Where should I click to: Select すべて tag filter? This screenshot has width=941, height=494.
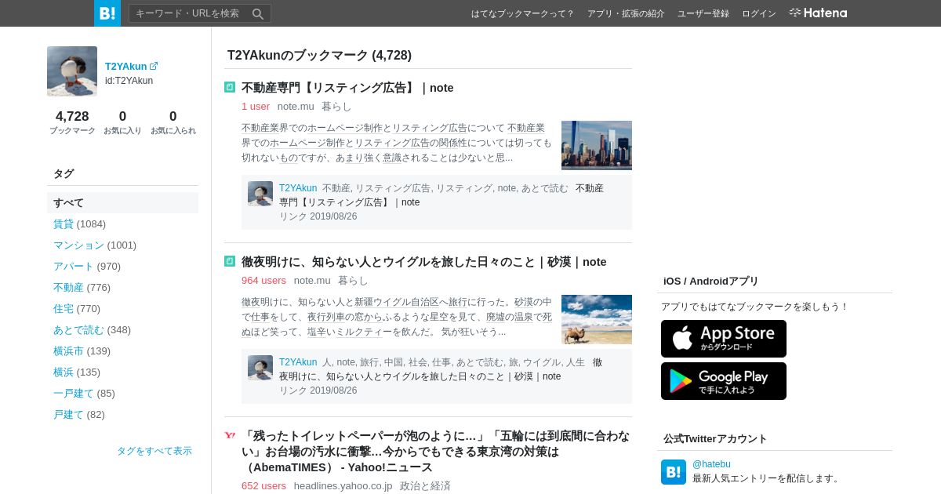[x=122, y=202]
